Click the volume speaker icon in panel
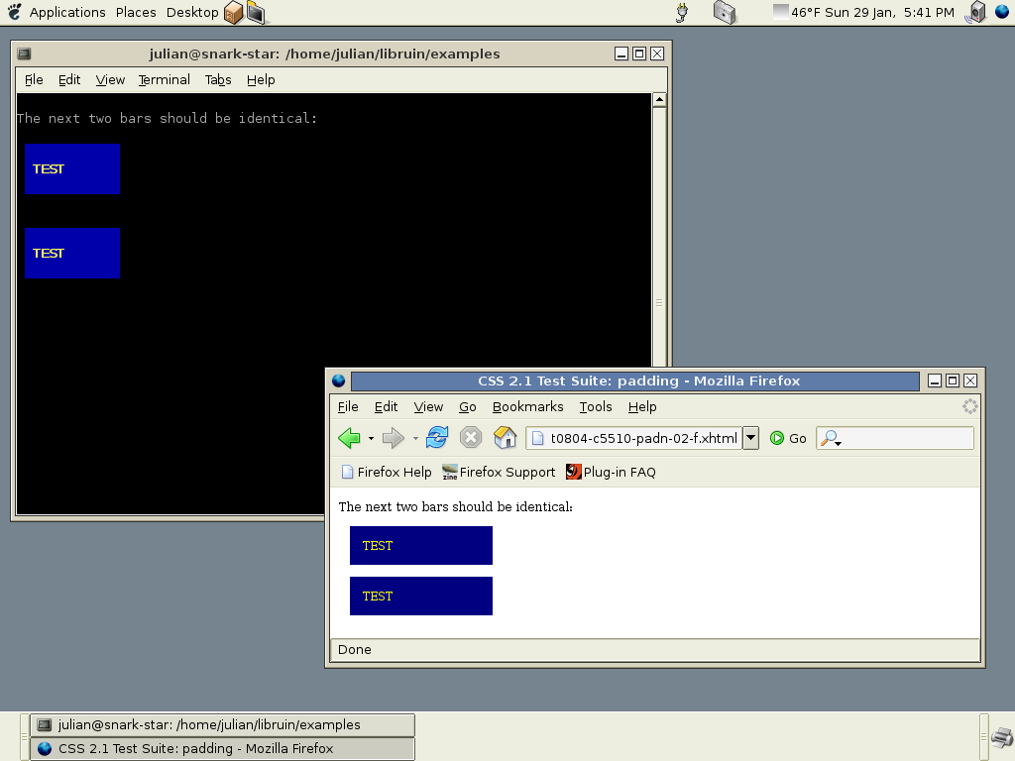 click(977, 12)
